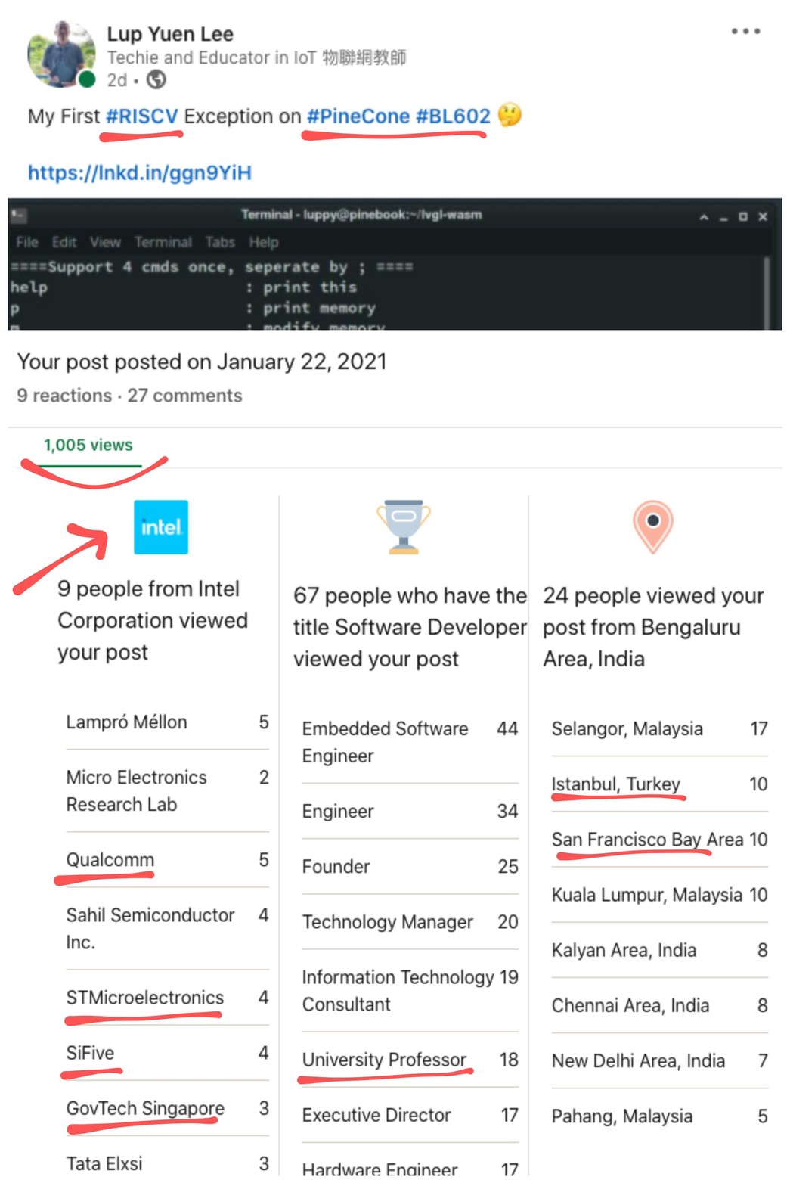Open Terminal menu in the terminal screenshot
790x1186 pixels.
(x=163, y=242)
